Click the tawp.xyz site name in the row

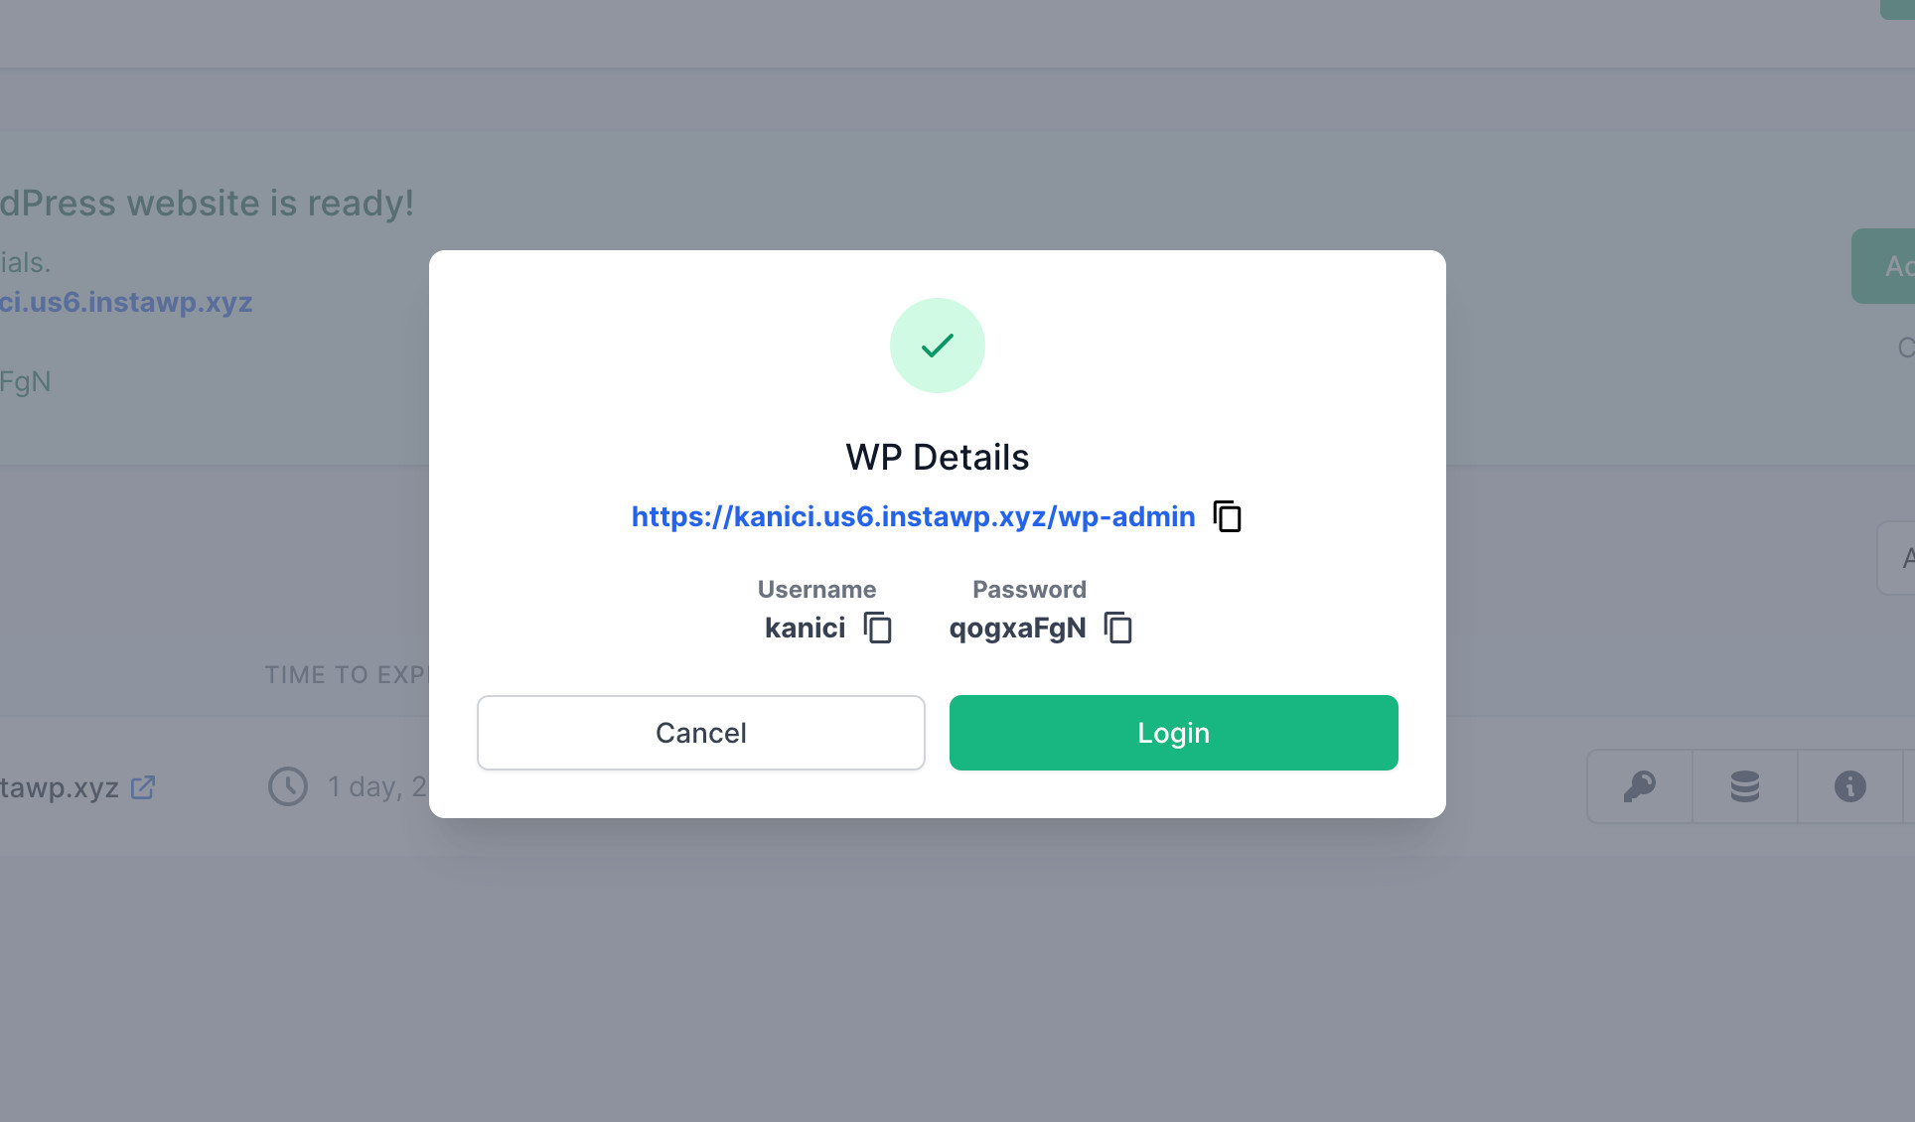click(60, 787)
